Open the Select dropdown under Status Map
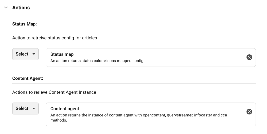The image size is (267, 134). click(25, 54)
